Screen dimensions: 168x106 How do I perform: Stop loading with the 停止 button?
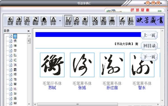click(x=27, y=21)
